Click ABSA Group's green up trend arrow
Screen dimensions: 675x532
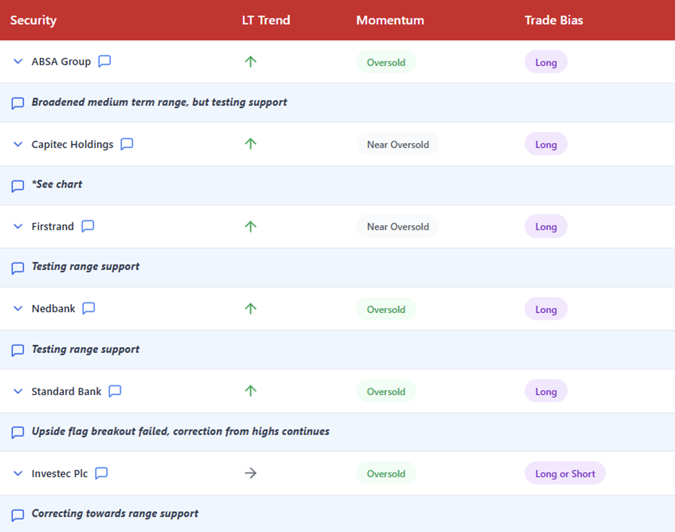[250, 61]
